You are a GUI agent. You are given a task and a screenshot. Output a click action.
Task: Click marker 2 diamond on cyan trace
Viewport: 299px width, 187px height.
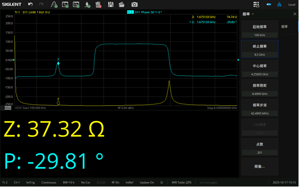pos(58,64)
